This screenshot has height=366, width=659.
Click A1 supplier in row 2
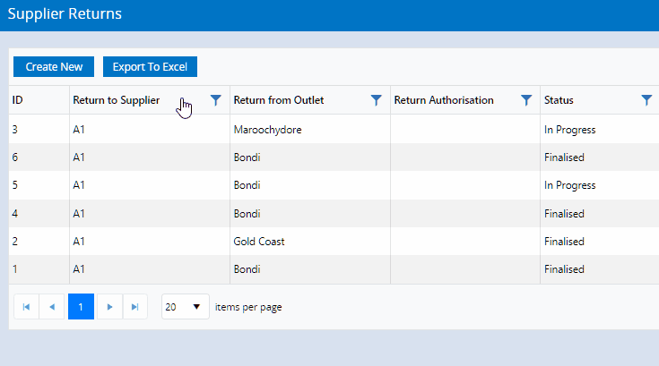click(79, 242)
